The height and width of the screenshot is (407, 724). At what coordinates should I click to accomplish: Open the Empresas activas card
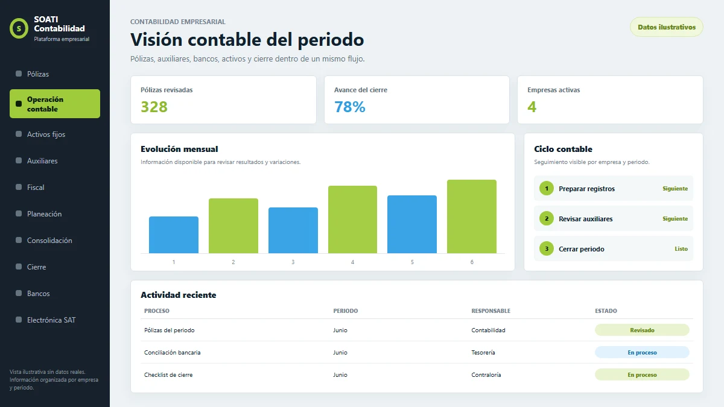tap(610, 100)
